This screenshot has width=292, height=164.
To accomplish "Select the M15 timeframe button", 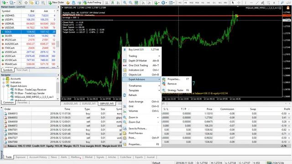I will [x=191, y=3].
